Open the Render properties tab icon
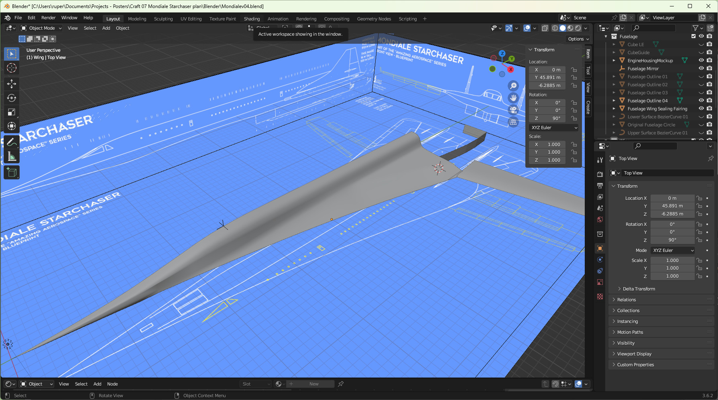Viewport: 718px width, 400px height. click(600, 175)
